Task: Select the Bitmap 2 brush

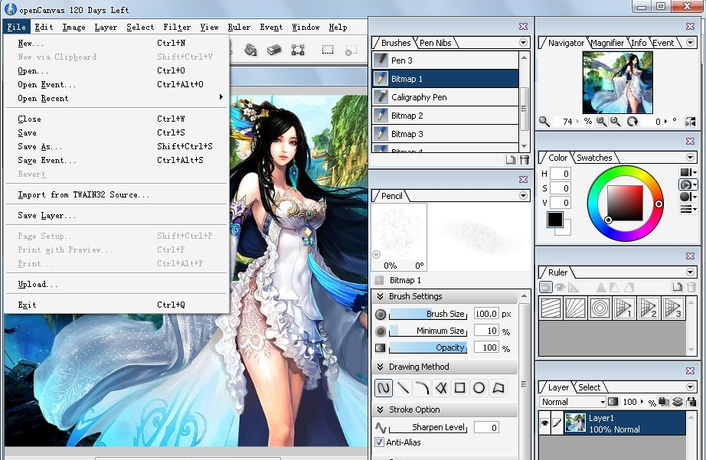Action: tap(446, 116)
